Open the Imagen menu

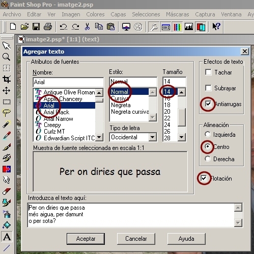click(x=71, y=14)
